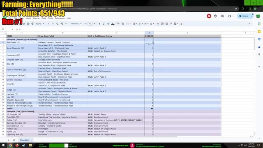This screenshot has height=148, width=263.
Task: Open Calendar in the side panel
Action: pos(259,24)
